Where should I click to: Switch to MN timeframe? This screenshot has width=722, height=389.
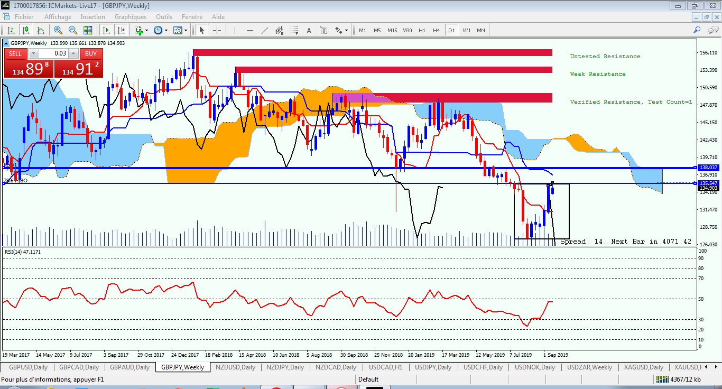[x=481, y=30]
